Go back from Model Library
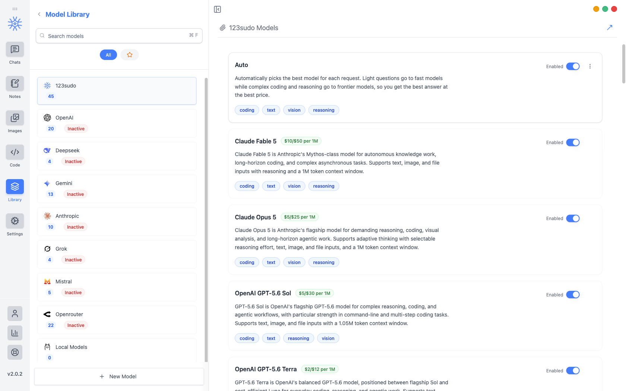This screenshot has width=626, height=391. point(39,14)
